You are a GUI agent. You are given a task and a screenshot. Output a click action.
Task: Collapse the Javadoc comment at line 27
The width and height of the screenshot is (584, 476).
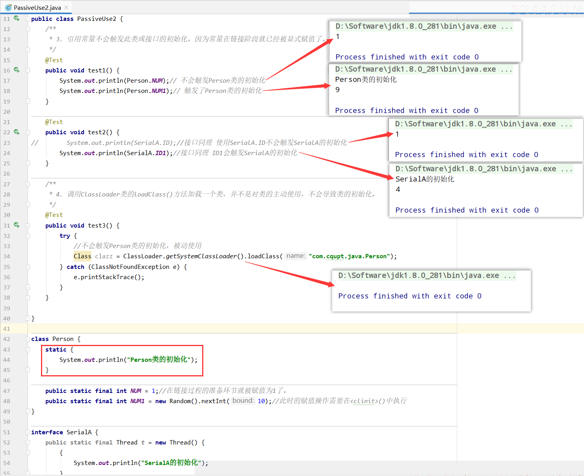28,184
